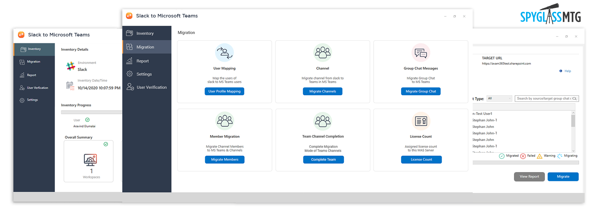Click the target URL avam365test.sharepoint.com

click(x=506, y=63)
